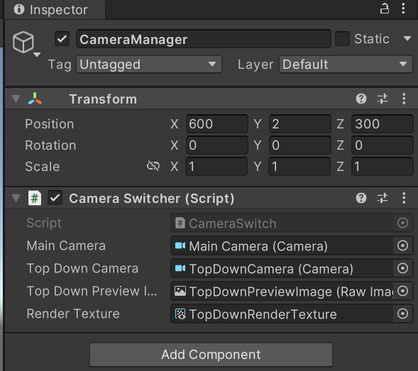Open the Tag dropdown showing Untagged

pyautogui.click(x=149, y=65)
